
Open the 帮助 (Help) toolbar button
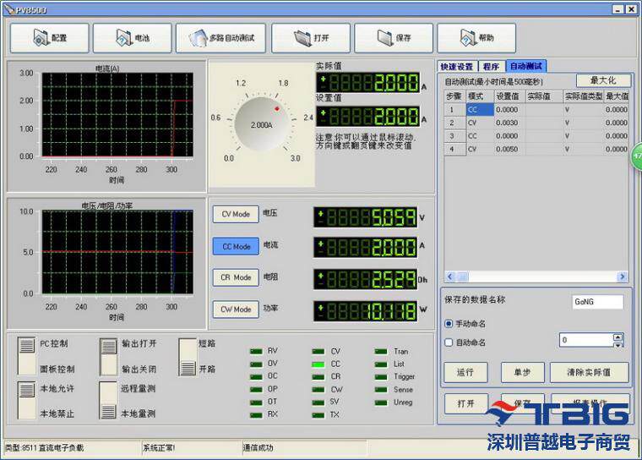(x=476, y=38)
